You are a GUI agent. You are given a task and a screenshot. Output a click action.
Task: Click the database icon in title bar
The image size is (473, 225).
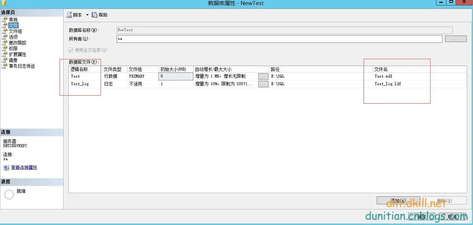4,3
